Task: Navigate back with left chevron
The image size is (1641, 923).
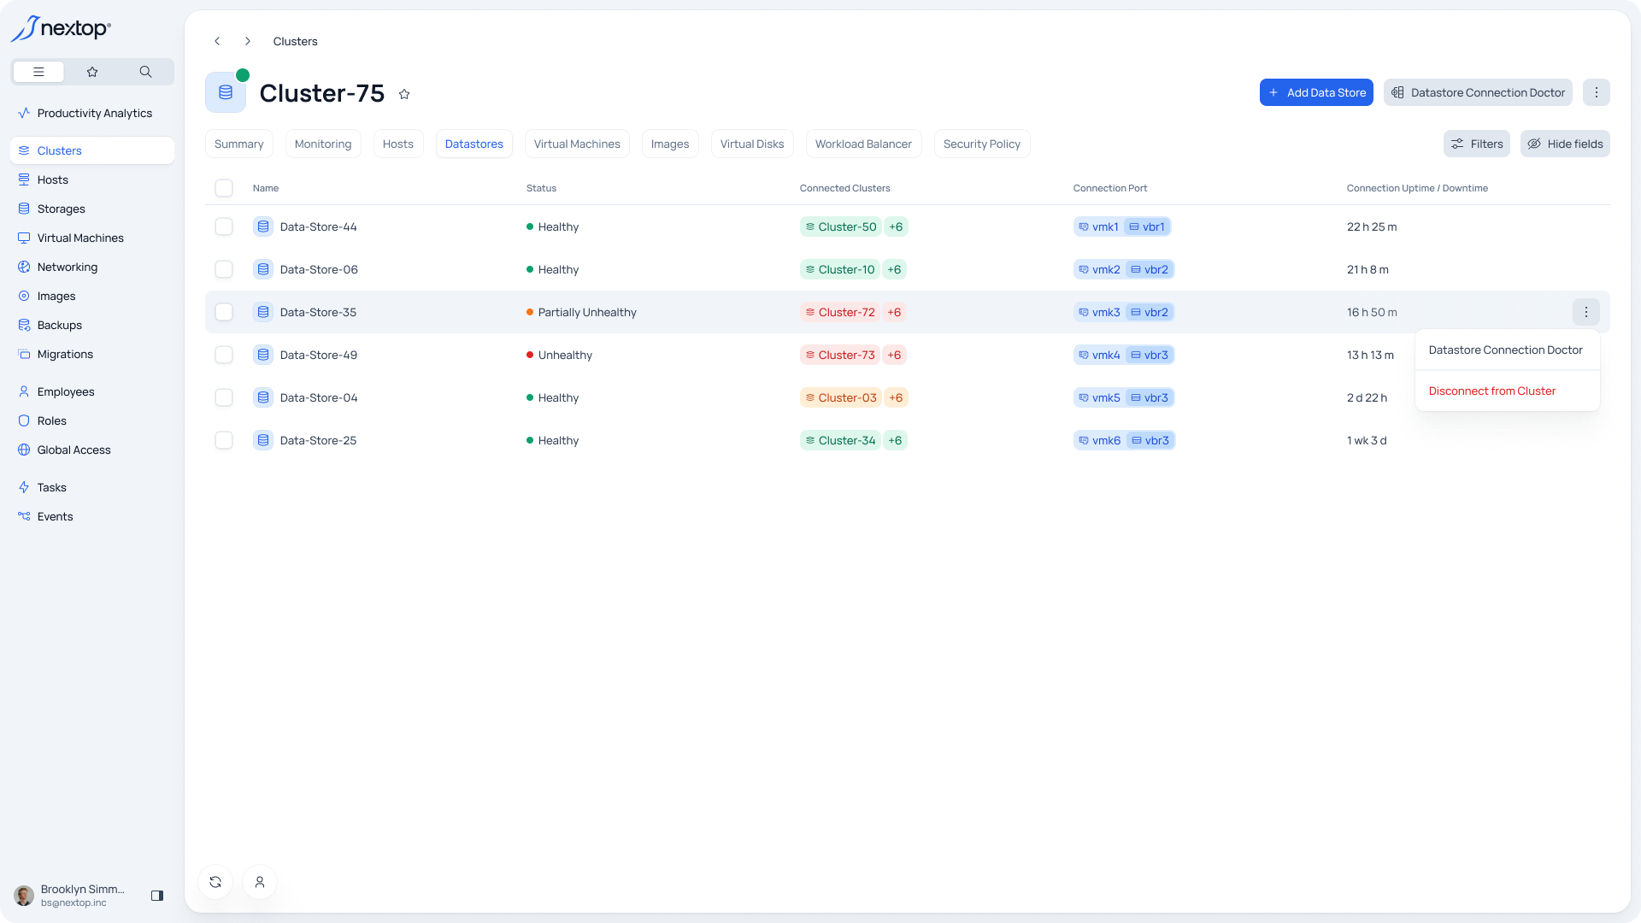Action: click(x=217, y=41)
